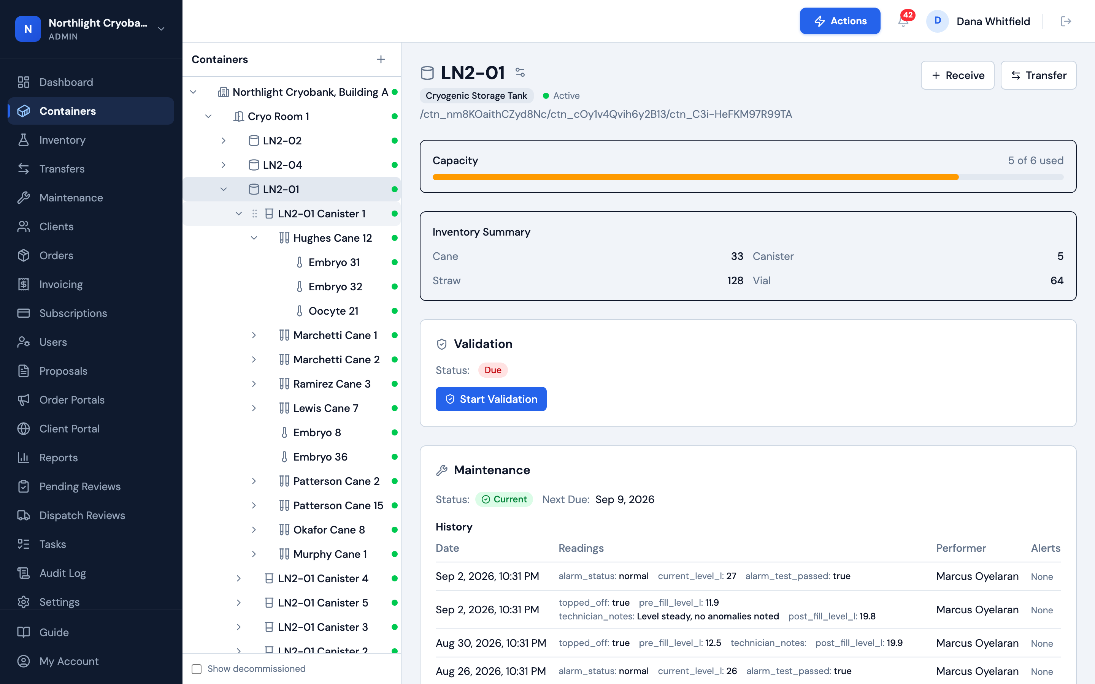Click the Settings gear icon
1095x684 pixels.
pos(24,602)
